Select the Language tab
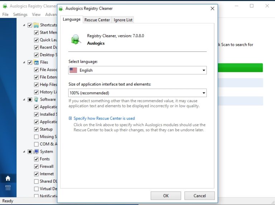275x205 pixels. click(x=72, y=19)
